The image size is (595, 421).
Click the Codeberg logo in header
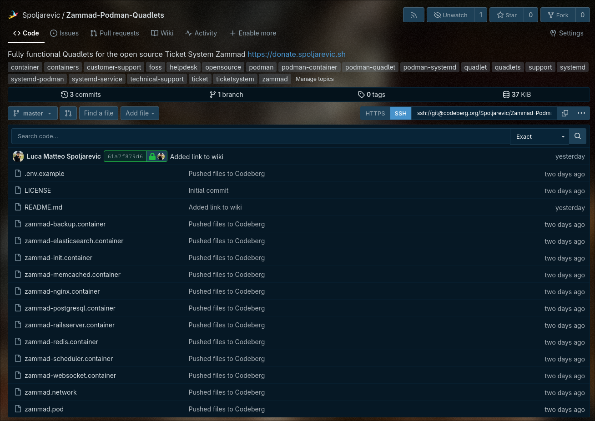[13, 15]
